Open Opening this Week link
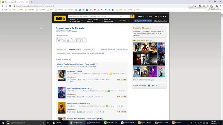 [x=108, y=49]
